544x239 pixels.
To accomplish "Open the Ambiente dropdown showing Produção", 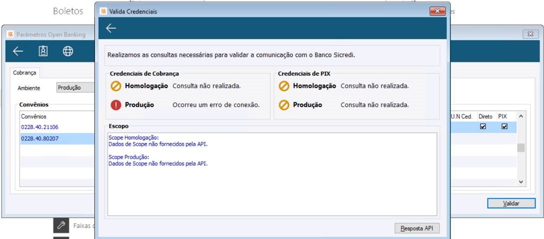I will tap(75, 88).
